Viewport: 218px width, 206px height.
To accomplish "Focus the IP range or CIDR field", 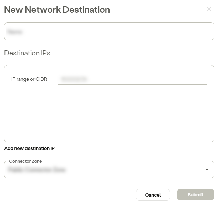I will pyautogui.click(x=132, y=79).
